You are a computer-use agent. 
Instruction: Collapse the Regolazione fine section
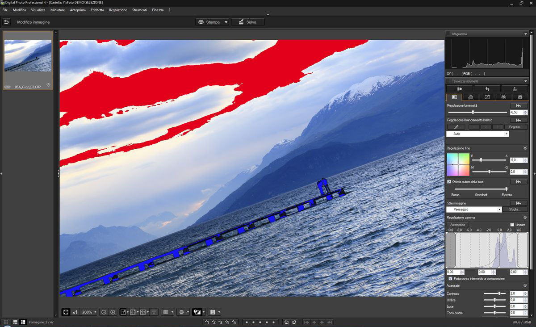(525, 148)
